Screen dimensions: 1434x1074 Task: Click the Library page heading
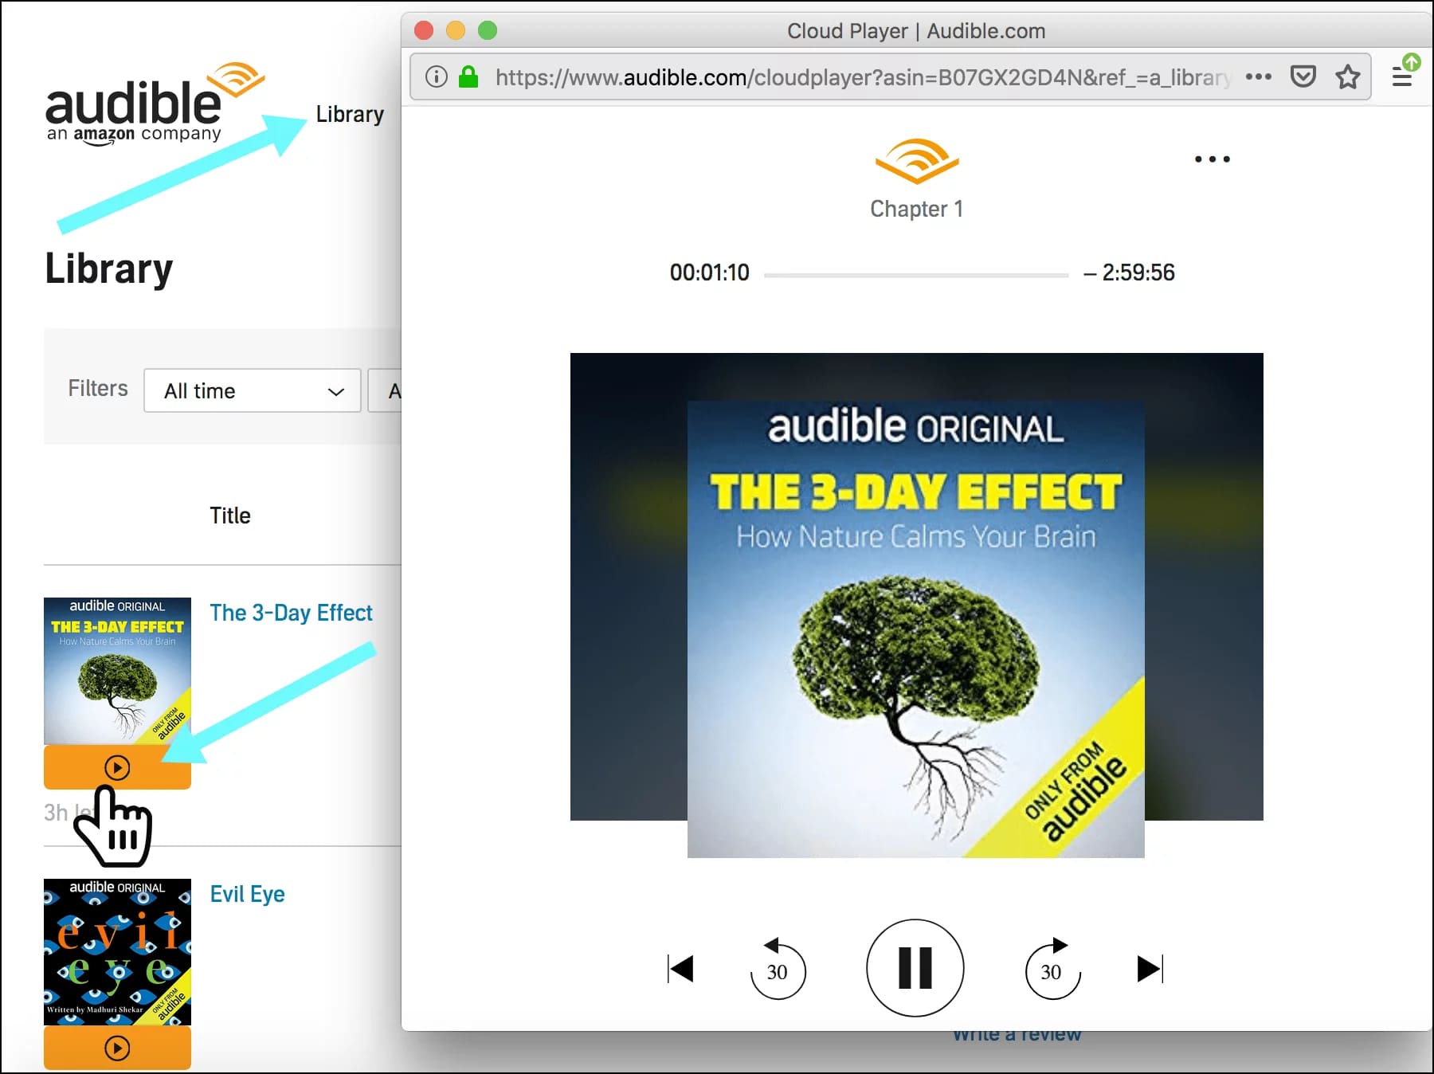click(x=108, y=268)
